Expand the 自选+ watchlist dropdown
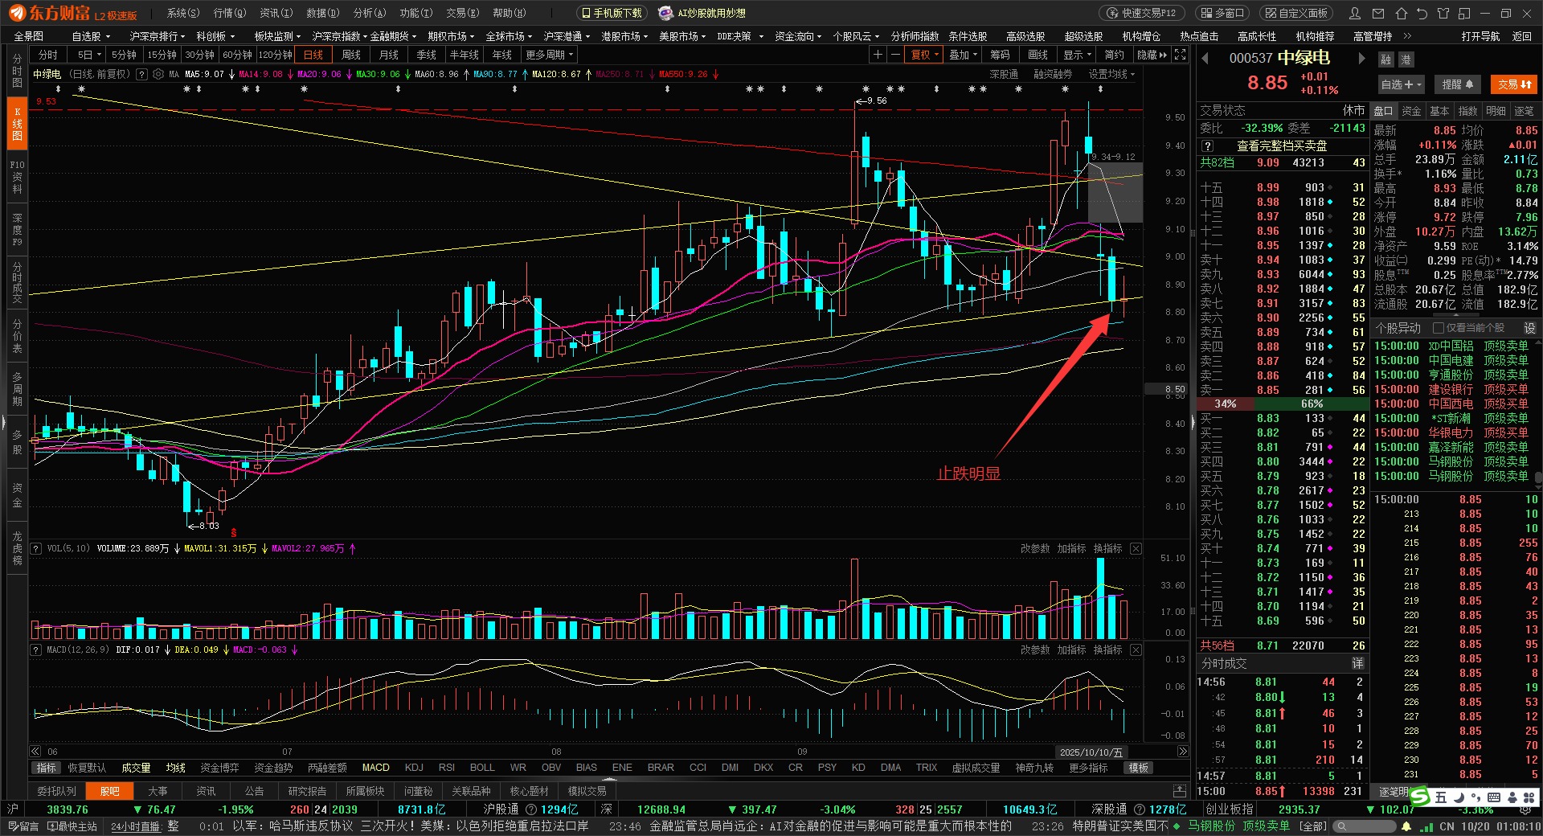The height and width of the screenshot is (836, 1543). (x=1401, y=84)
